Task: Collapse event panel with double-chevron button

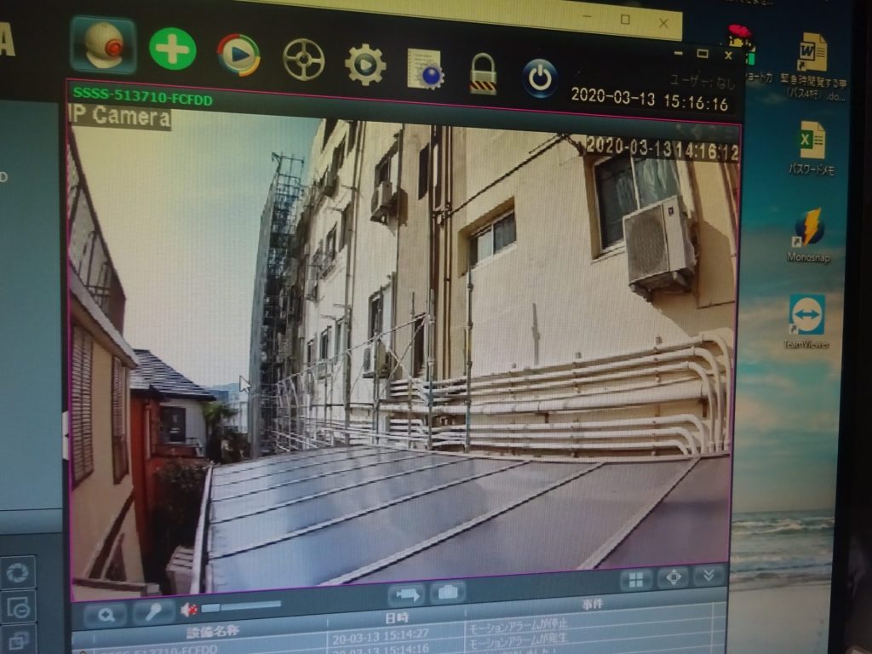Action: tap(708, 576)
